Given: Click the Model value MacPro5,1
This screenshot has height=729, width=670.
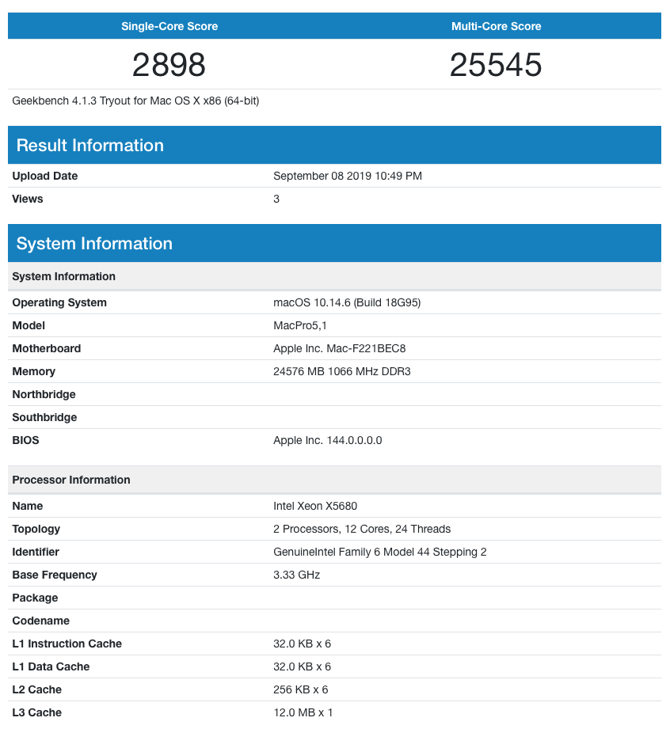Looking at the screenshot, I should [302, 325].
